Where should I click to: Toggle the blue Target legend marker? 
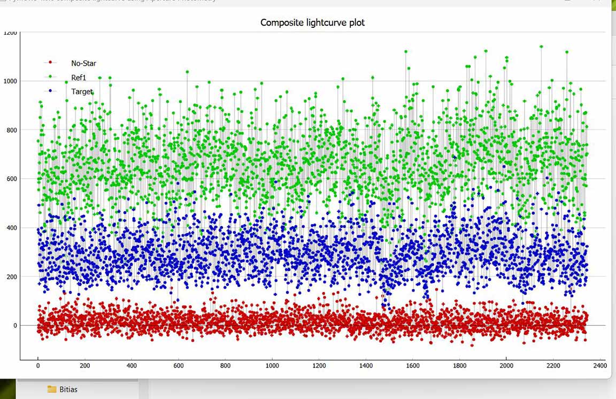(x=50, y=91)
